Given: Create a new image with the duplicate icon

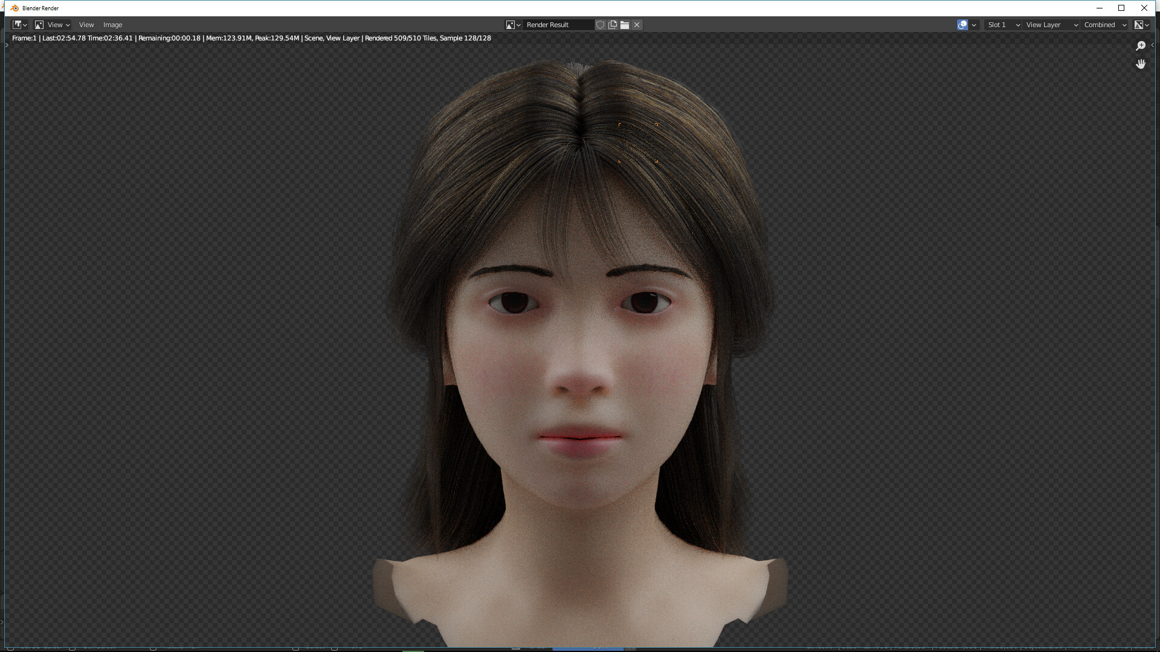Looking at the screenshot, I should (x=612, y=25).
